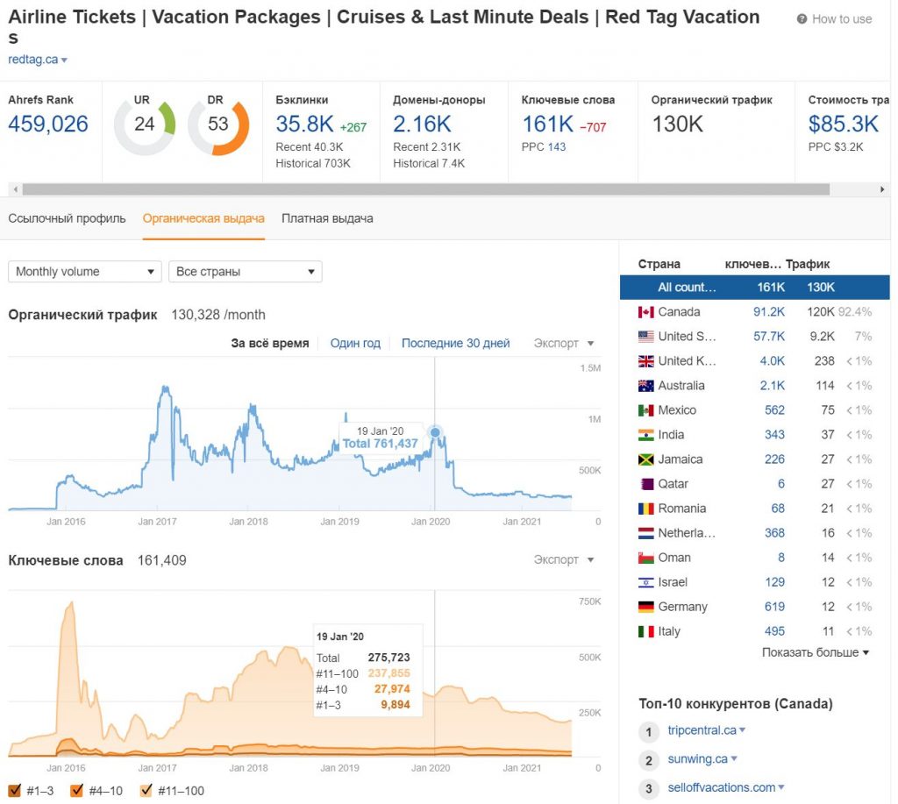
Task: Click Recent 40.3K backlinks text
Action: click(310, 147)
